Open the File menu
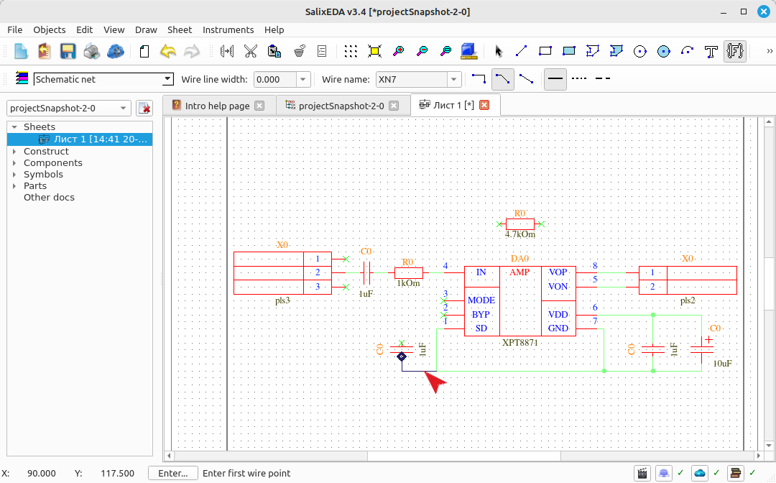The width and height of the screenshot is (776, 483). click(15, 29)
